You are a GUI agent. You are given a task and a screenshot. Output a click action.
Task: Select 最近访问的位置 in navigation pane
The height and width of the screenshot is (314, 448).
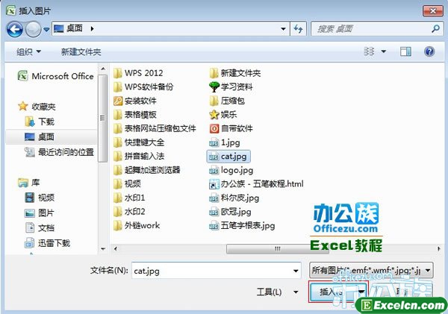59,152
